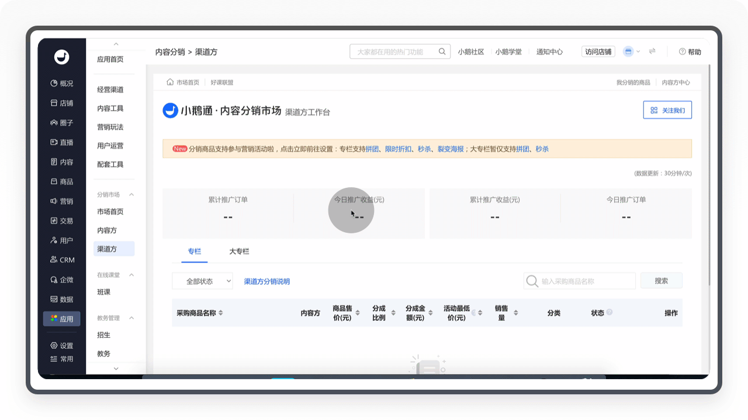748x420 pixels.
Task: Click the highlighted 应用 sidebar item
Action: point(61,319)
